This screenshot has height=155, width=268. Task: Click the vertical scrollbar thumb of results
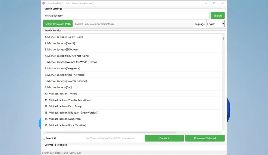pyautogui.click(x=223, y=38)
